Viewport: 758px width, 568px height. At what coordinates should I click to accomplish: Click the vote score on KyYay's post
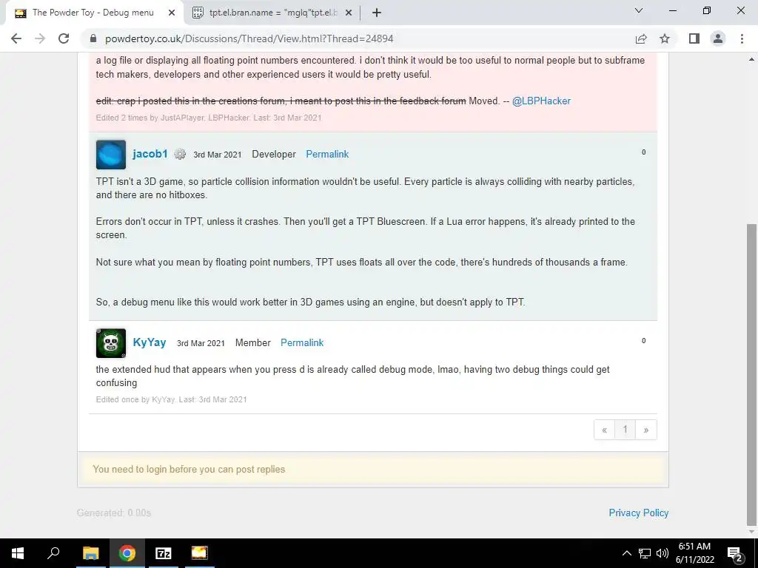pos(643,340)
